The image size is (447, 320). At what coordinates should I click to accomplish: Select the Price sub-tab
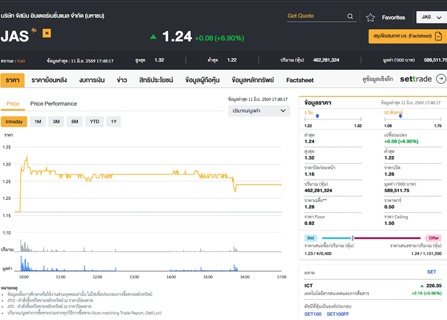pyautogui.click(x=13, y=104)
